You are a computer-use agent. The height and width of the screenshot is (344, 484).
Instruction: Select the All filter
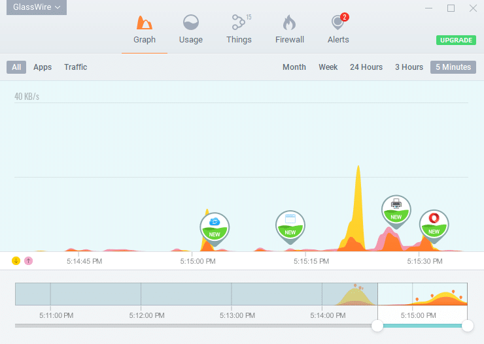(16, 67)
